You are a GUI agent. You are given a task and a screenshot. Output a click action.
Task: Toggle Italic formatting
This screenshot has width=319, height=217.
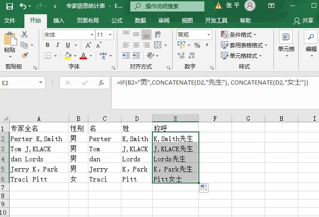pos(58,45)
